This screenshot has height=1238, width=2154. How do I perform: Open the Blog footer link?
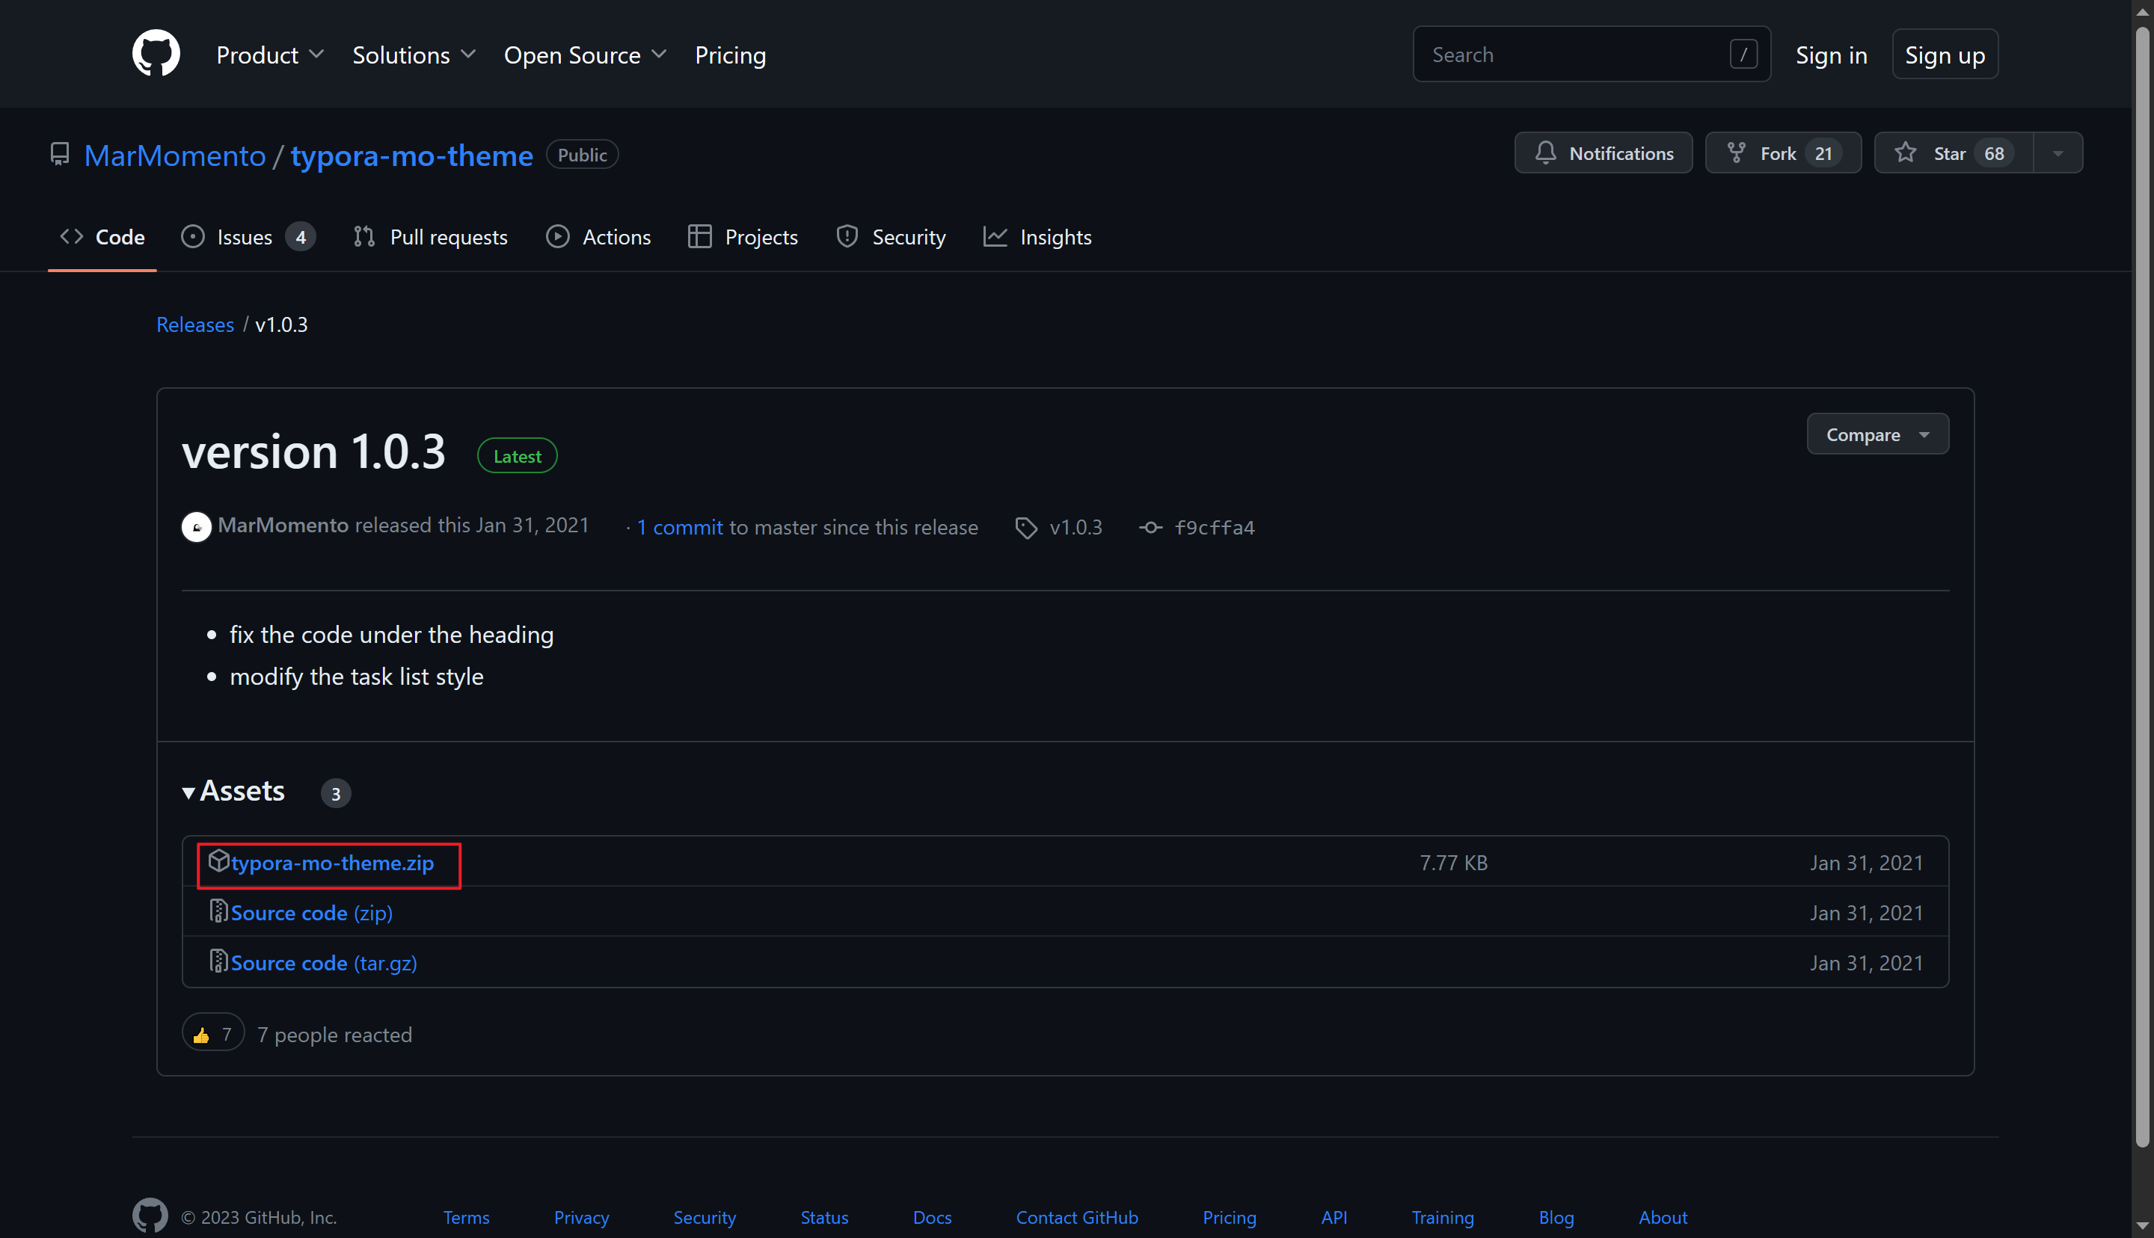pos(1556,1217)
